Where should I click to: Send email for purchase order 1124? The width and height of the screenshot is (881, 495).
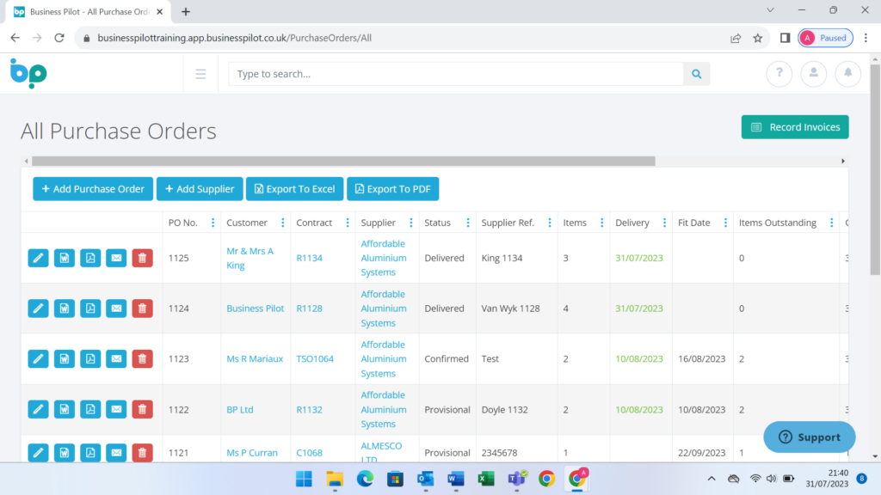pyautogui.click(x=116, y=309)
